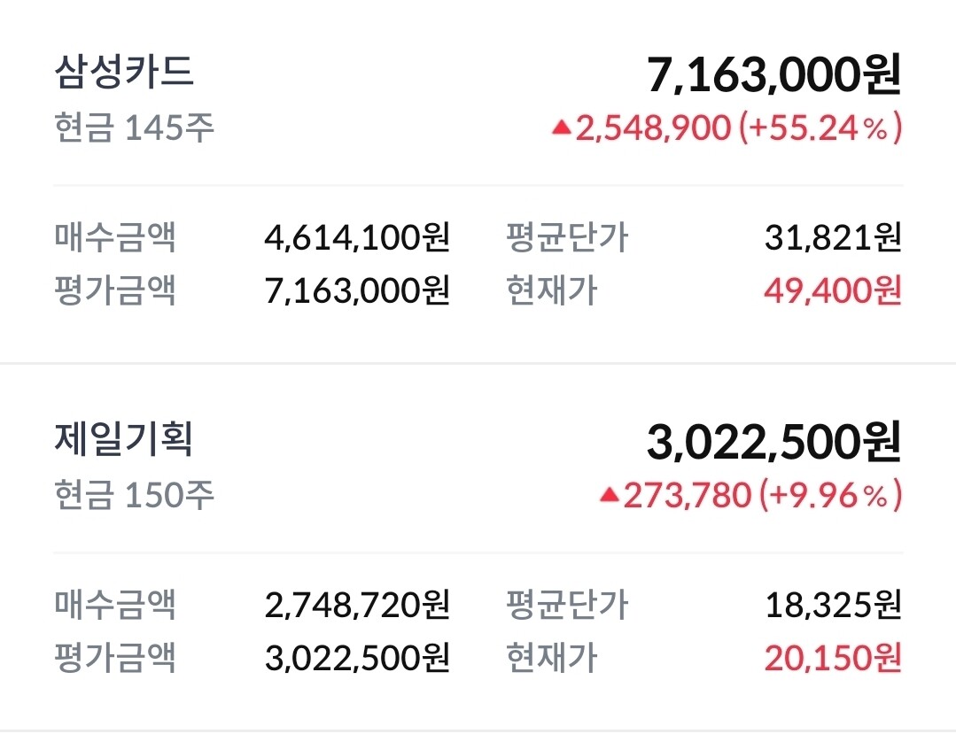The width and height of the screenshot is (956, 734).
Task: Open the 제일기획 stock entry
Action: coord(124,440)
